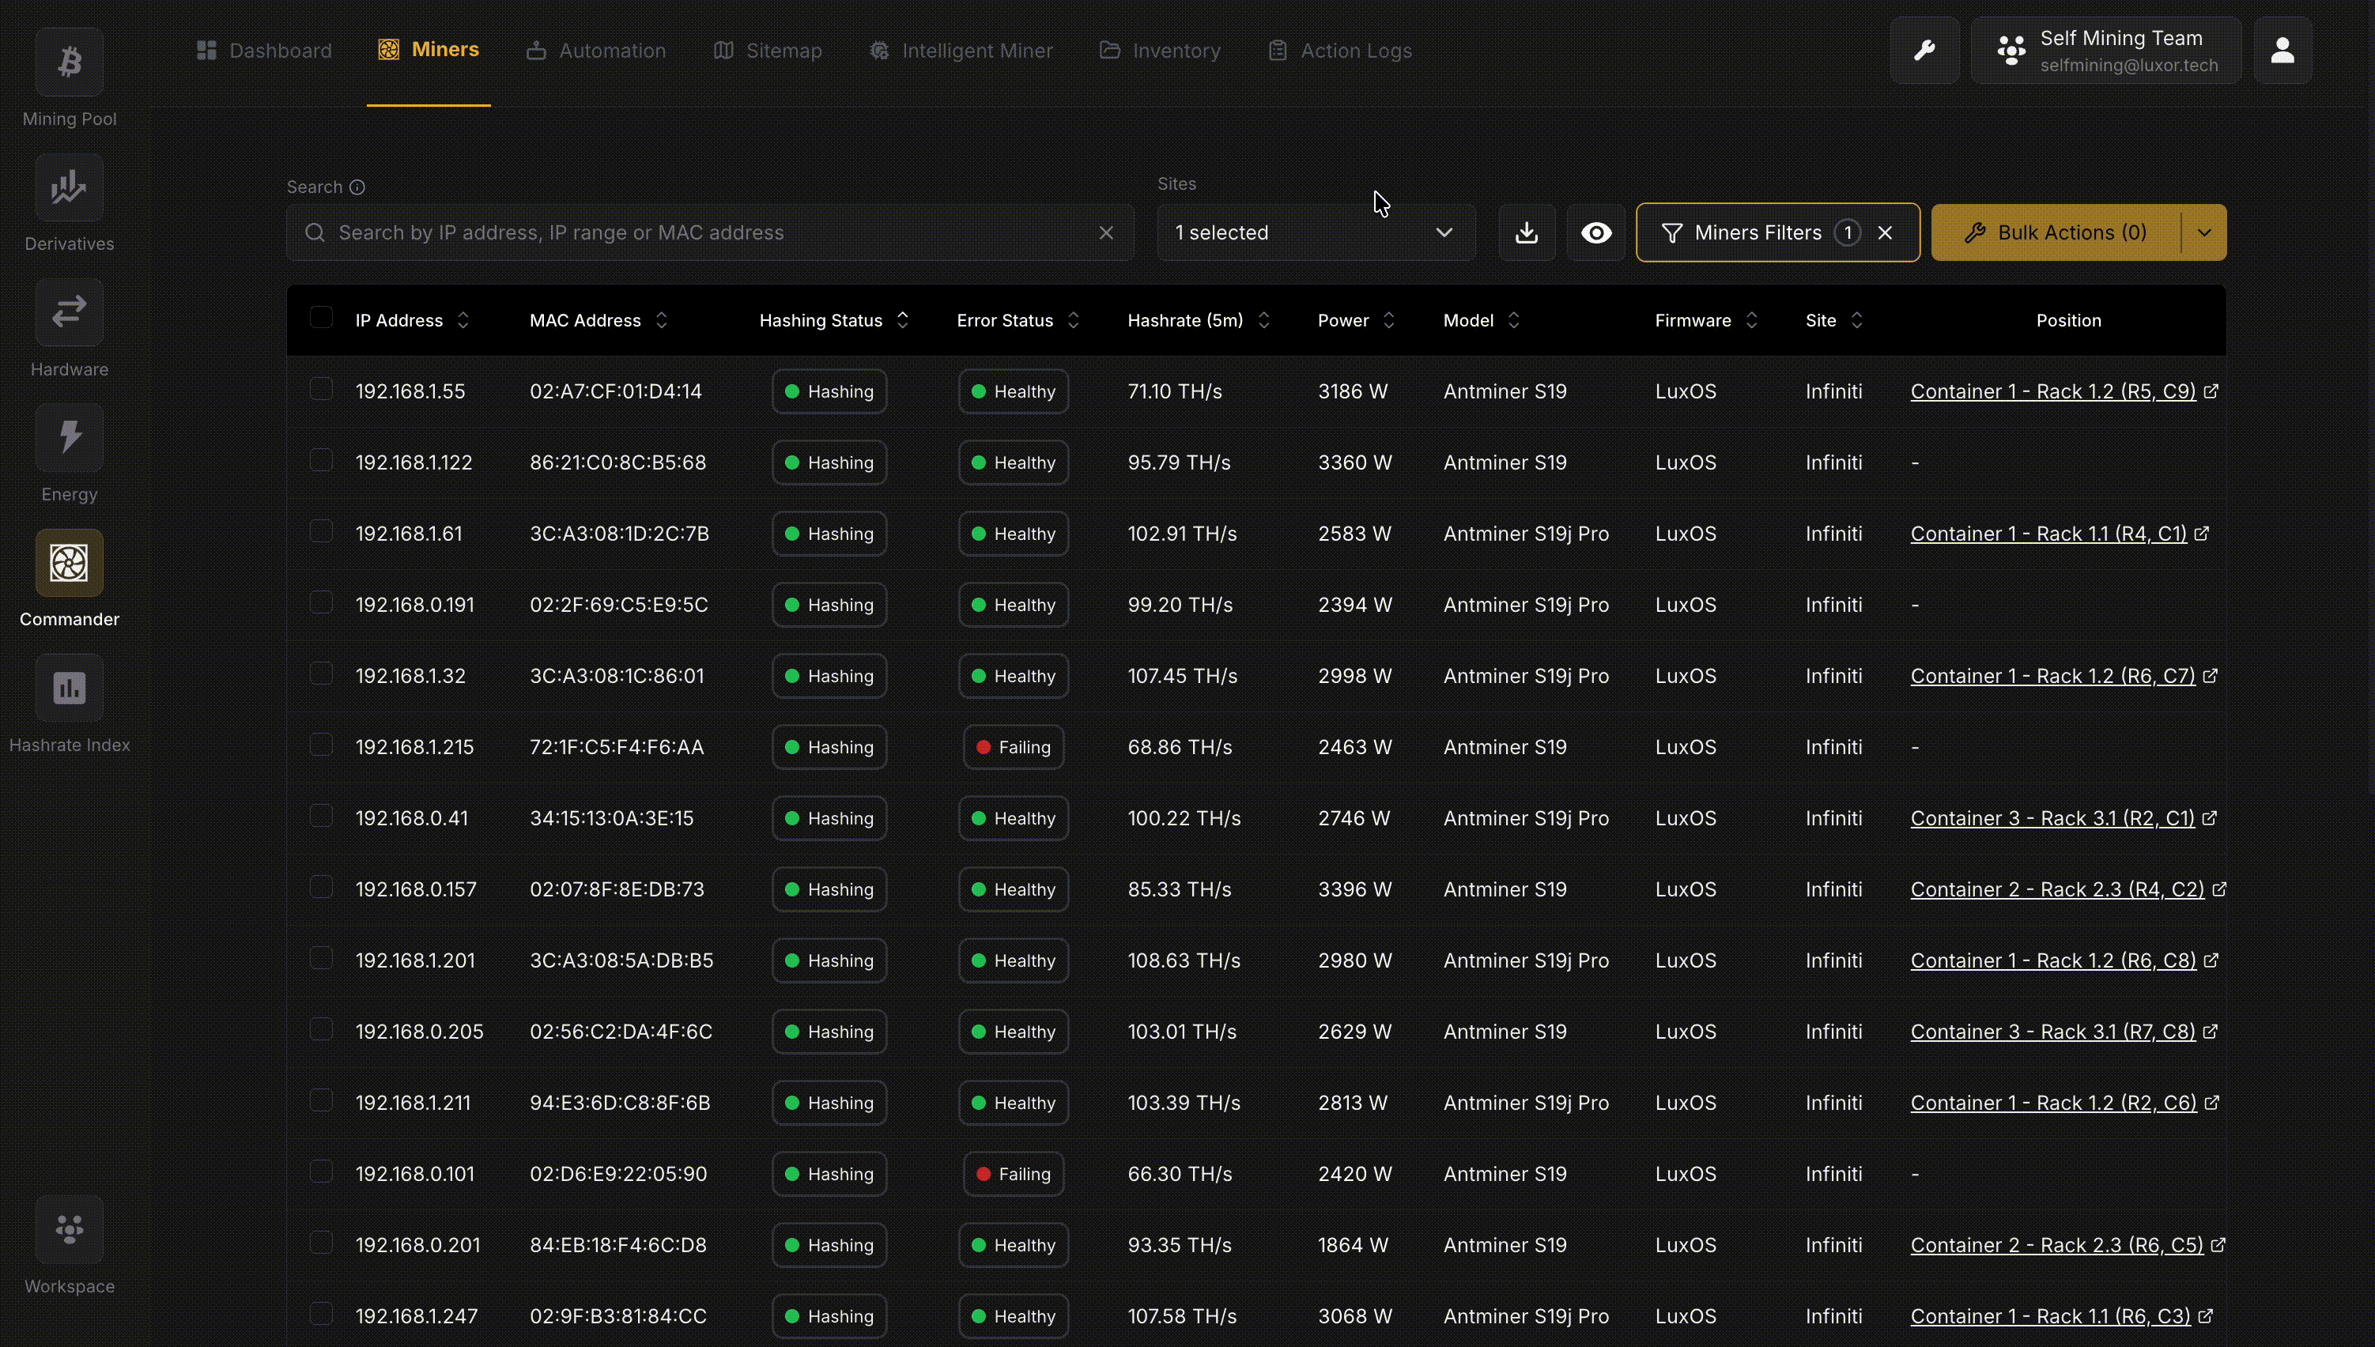Open the wrench settings tool
The width and height of the screenshot is (2375, 1347).
(x=1925, y=50)
